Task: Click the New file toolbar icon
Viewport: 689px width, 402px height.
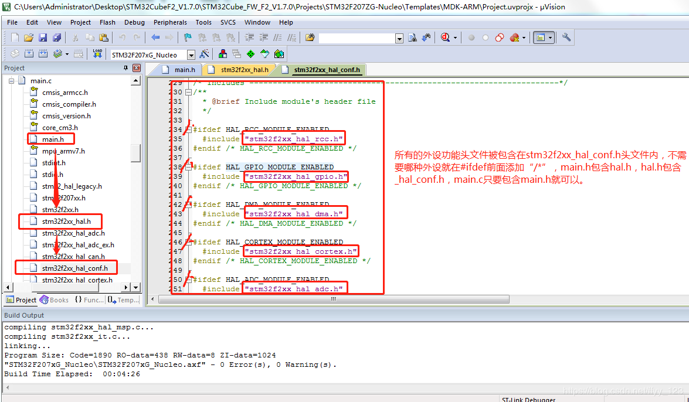Action: (15, 38)
